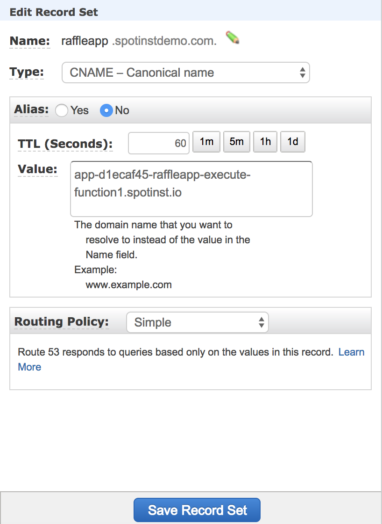Click the raffleapp record name text

point(85,41)
